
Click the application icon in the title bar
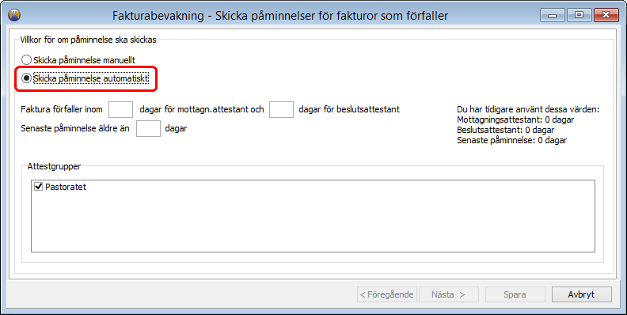click(x=14, y=16)
